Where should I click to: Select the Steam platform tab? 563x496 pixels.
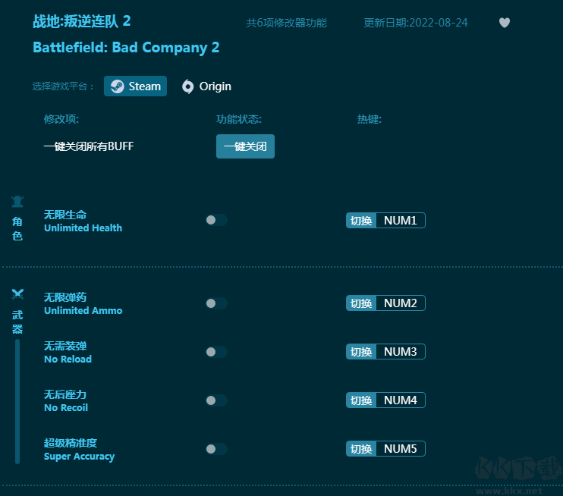pyautogui.click(x=136, y=86)
